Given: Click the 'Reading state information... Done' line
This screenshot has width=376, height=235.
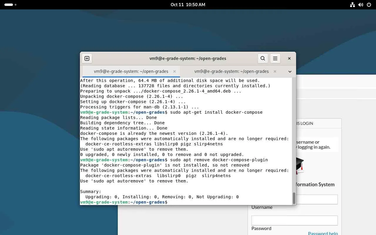Looking at the screenshot, I should pyautogui.click(x=124, y=128).
